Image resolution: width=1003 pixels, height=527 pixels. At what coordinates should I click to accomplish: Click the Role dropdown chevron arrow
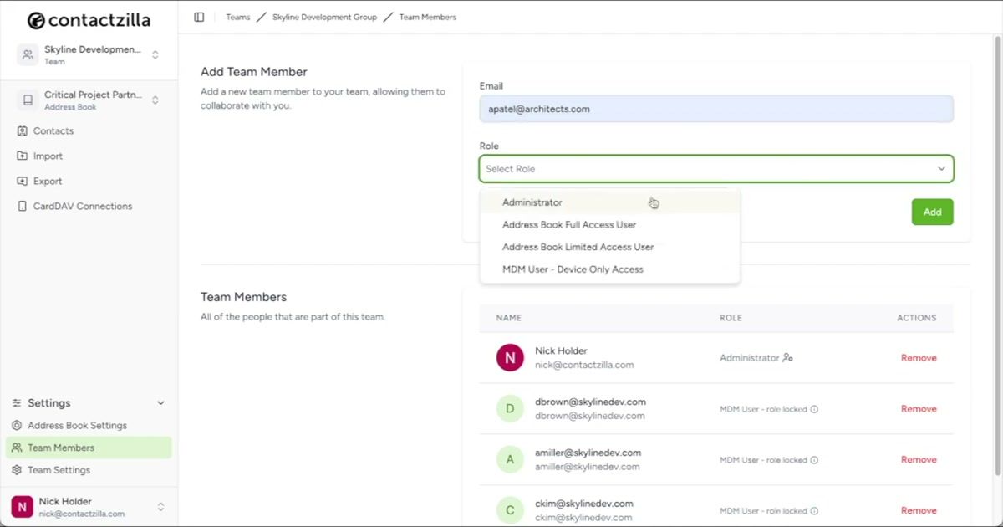click(941, 169)
